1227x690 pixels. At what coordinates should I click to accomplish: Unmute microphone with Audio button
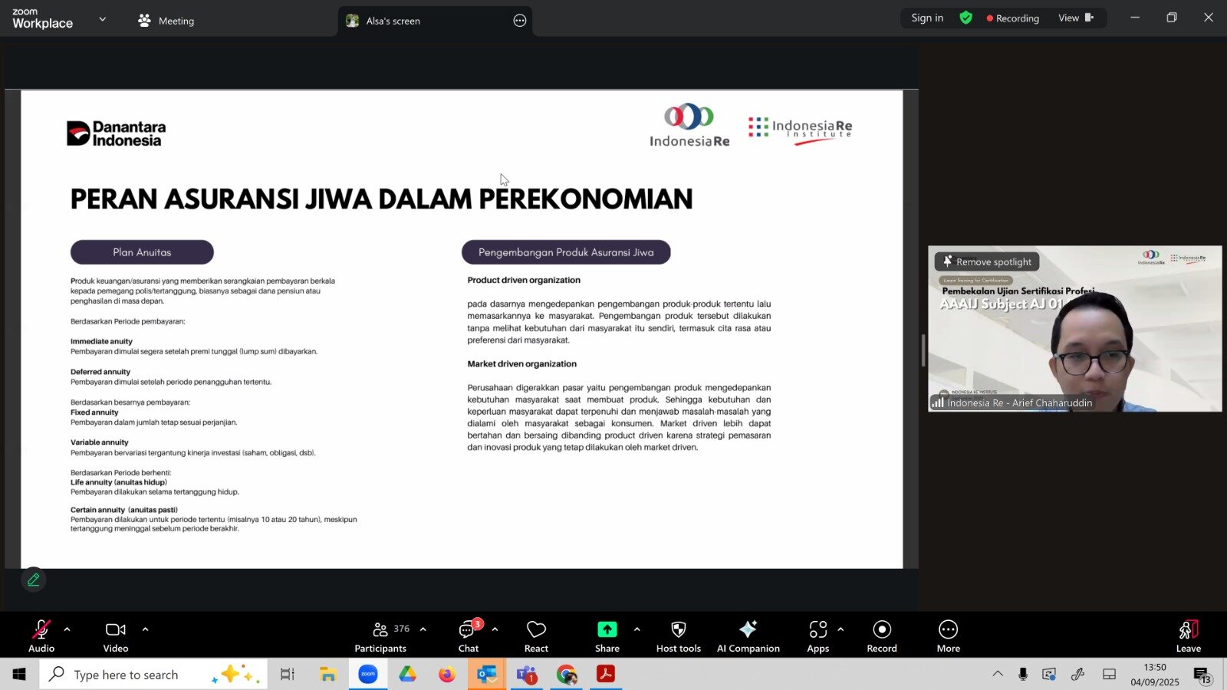click(x=41, y=636)
